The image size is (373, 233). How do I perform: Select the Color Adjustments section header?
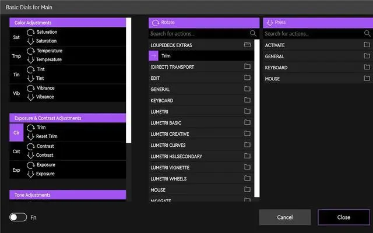[68, 23]
